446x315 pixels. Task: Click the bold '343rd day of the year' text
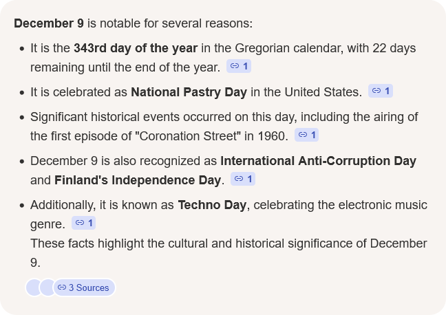tap(136, 49)
